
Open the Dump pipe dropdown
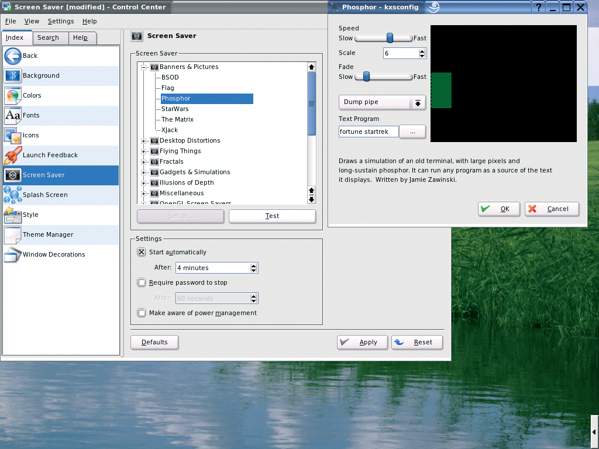coord(382,102)
